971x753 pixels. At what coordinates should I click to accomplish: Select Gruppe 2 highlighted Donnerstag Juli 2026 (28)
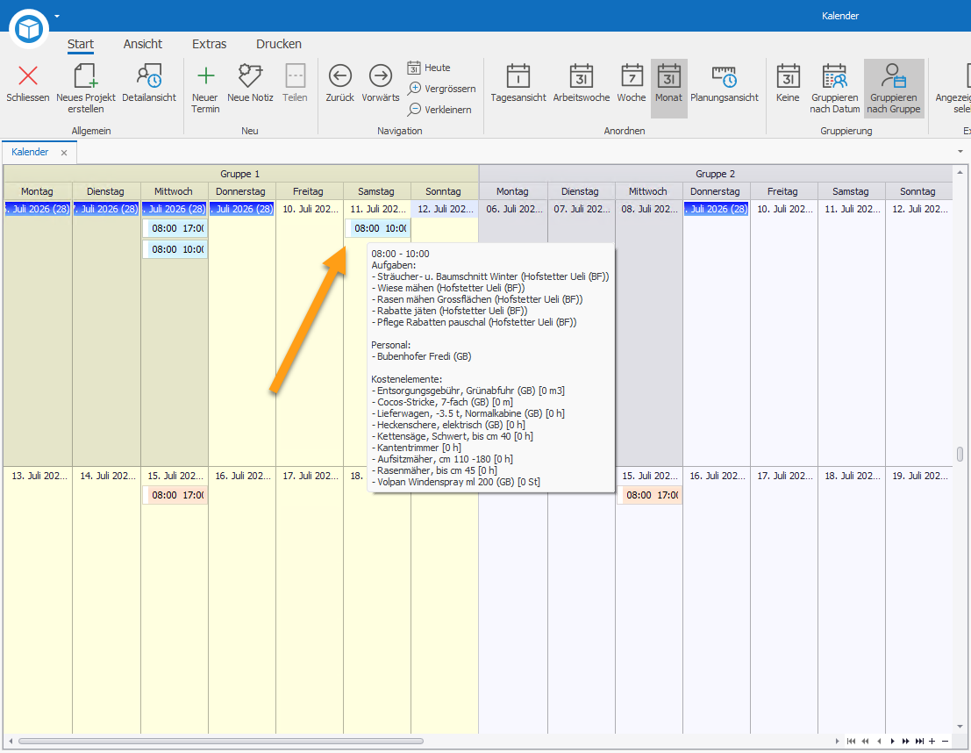click(717, 210)
